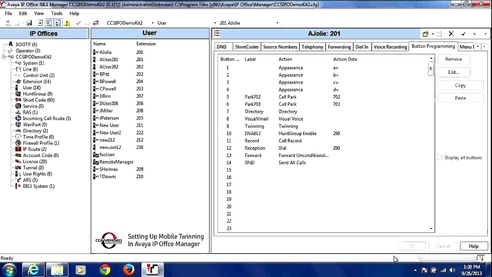Select the User Rights (8) icon
This screenshot has height=277, width=492.
click(x=18, y=174)
